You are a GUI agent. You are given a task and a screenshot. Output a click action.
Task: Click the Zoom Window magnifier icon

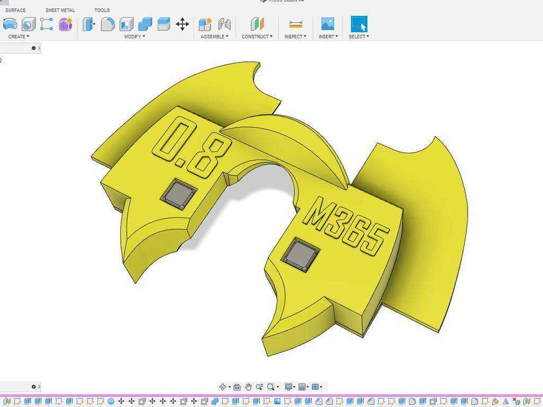(x=271, y=386)
